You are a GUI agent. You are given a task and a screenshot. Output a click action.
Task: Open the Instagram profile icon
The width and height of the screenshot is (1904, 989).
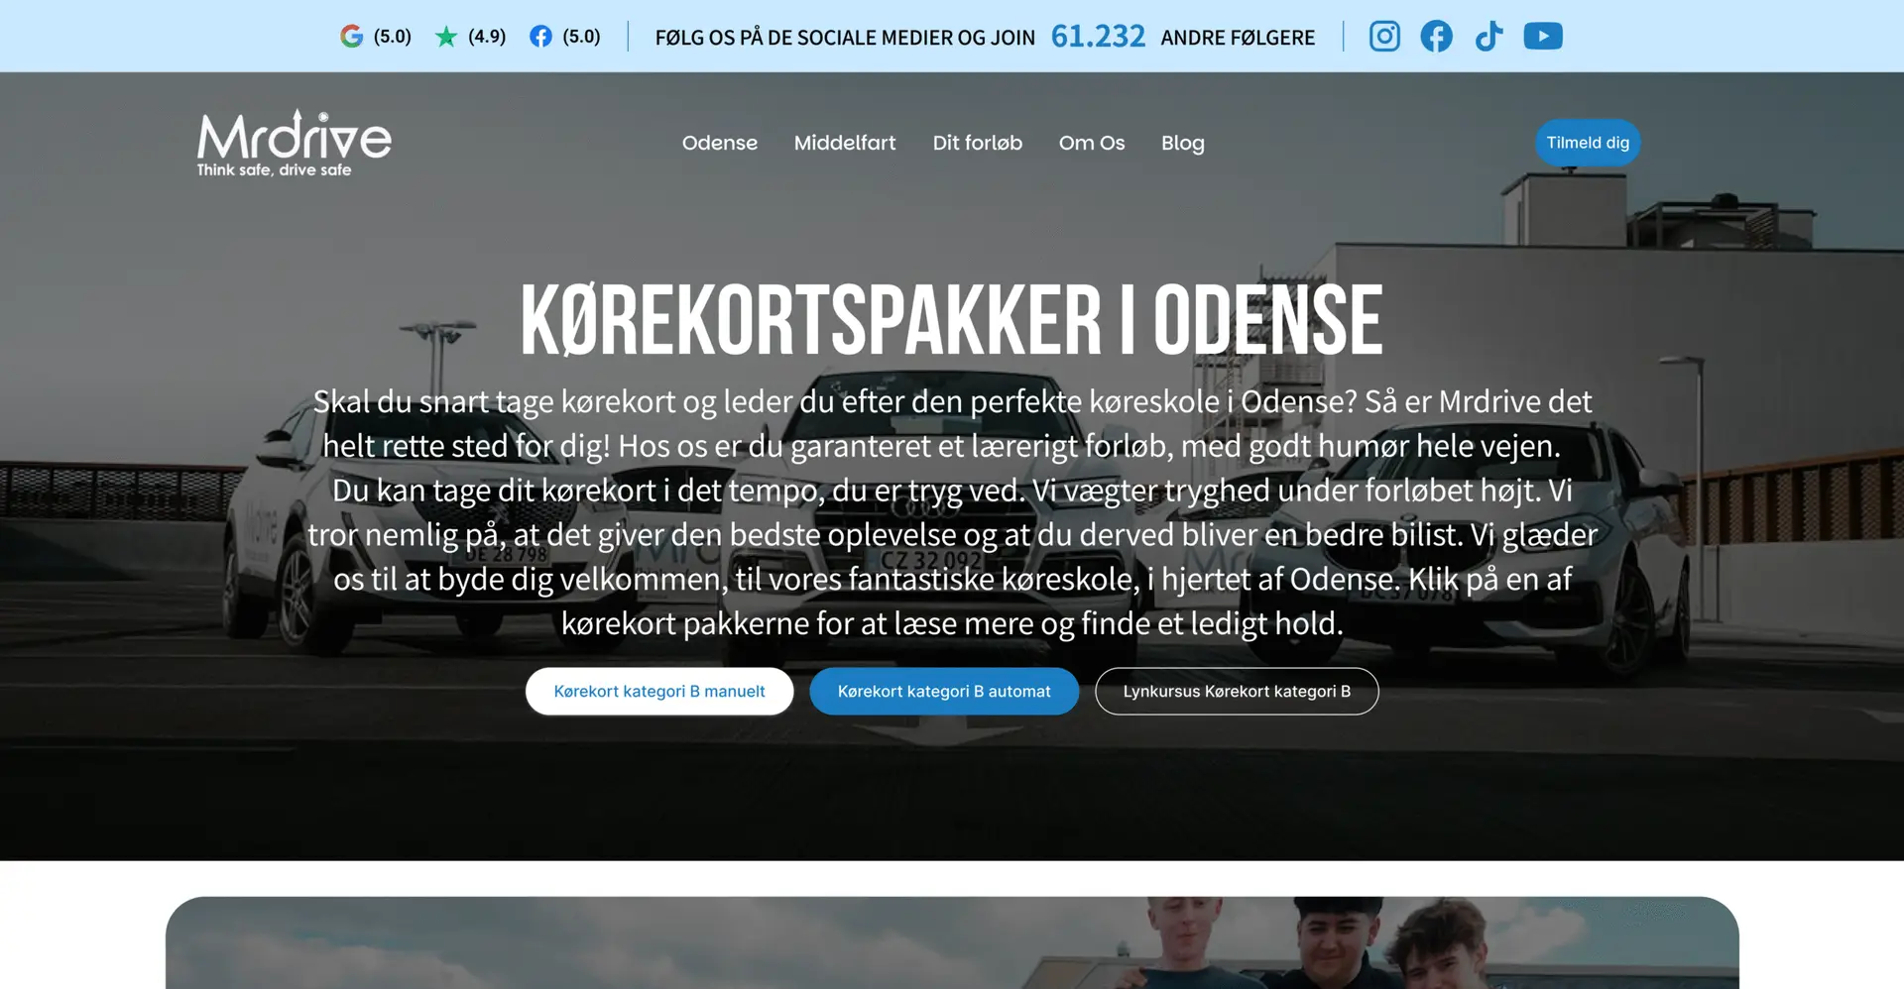click(1384, 37)
